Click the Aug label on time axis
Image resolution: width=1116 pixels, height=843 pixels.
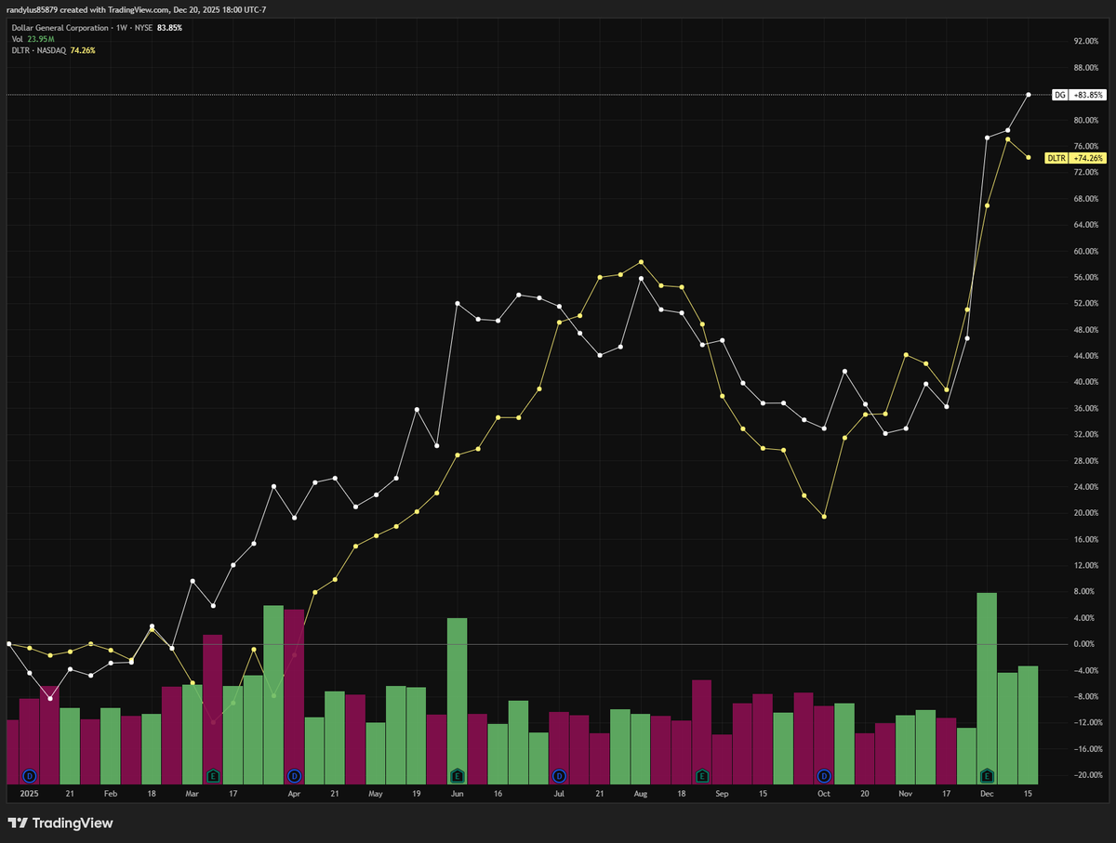[x=641, y=795]
